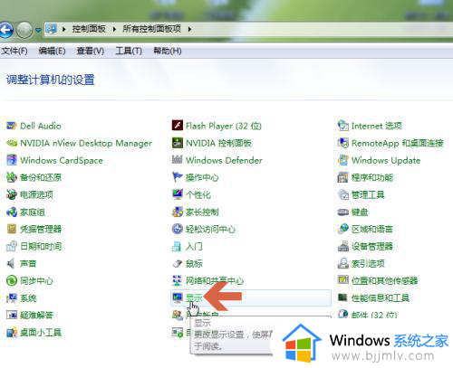Open the 家长控制 parental controls link
Viewport: 453px width, 368px height.
click(x=202, y=212)
